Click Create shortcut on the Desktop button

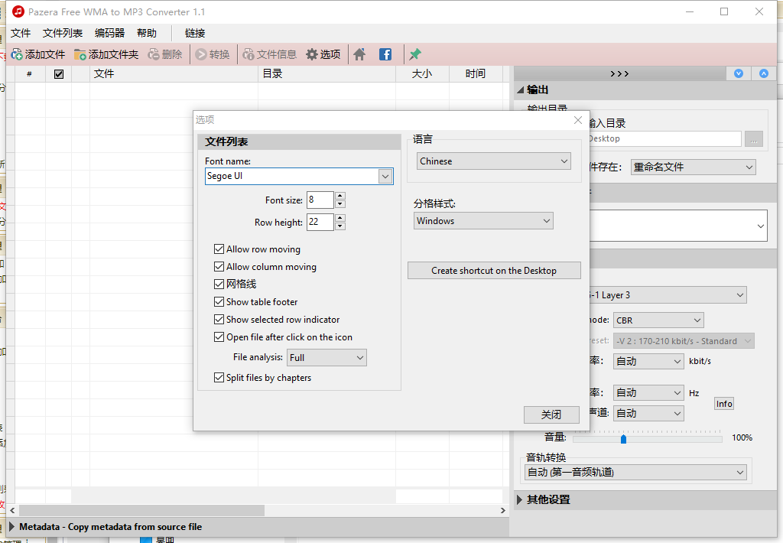click(494, 271)
